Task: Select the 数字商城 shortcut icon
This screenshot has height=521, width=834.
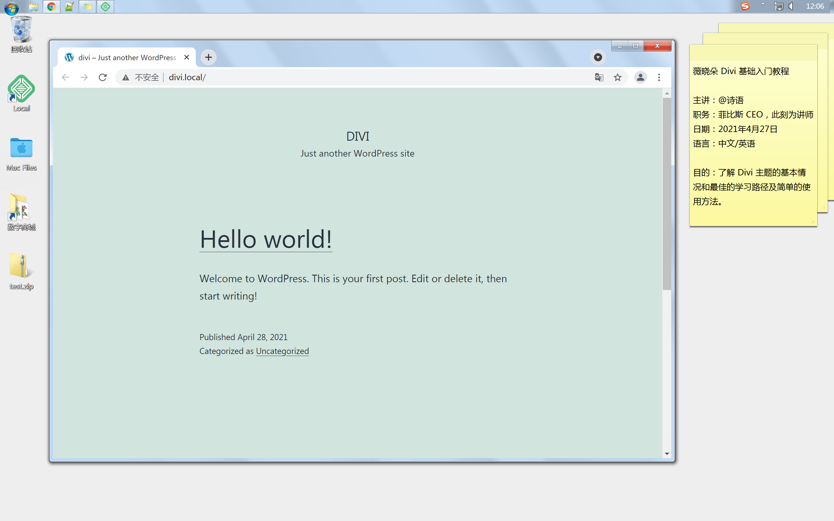Action: 21,212
